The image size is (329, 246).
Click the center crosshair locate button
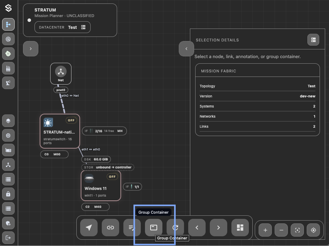313,230
